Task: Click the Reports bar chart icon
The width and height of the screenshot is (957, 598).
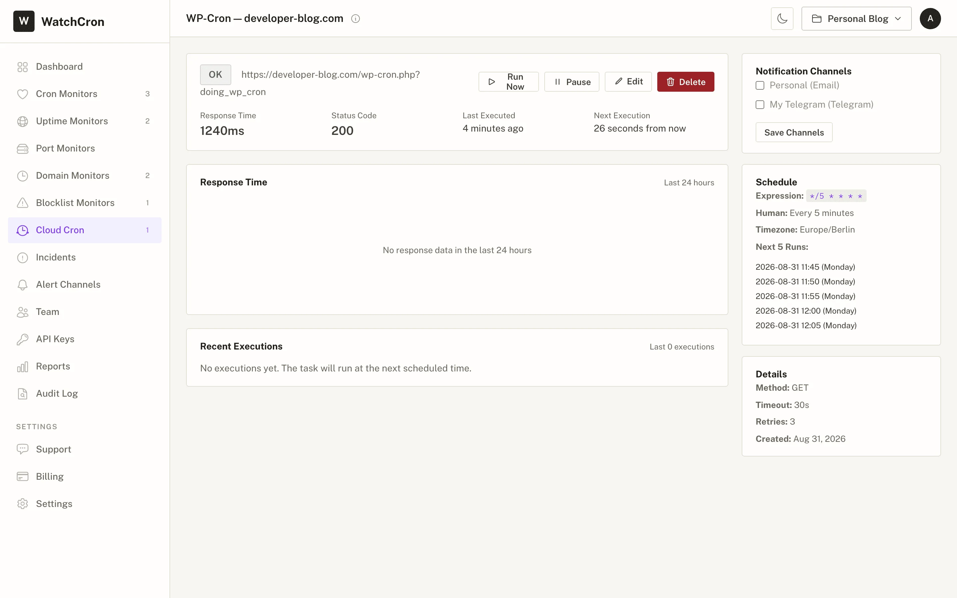Action: coord(23,367)
